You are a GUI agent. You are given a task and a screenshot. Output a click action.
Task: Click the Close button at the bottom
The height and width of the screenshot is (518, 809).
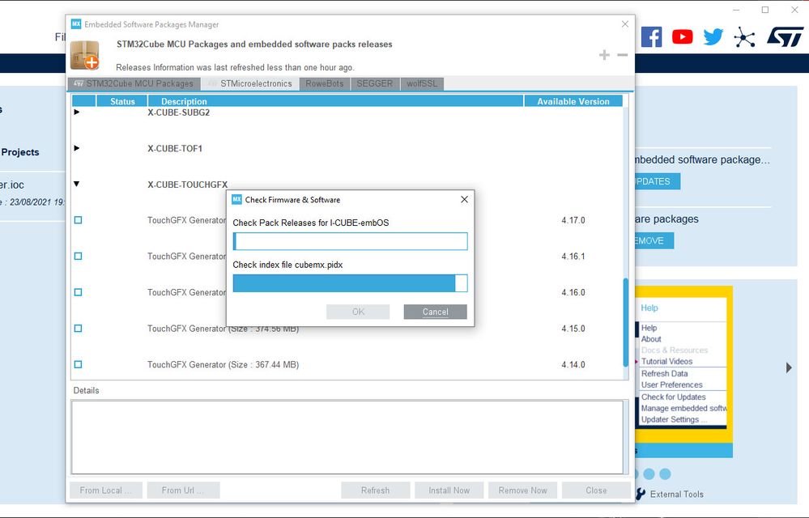pos(596,490)
